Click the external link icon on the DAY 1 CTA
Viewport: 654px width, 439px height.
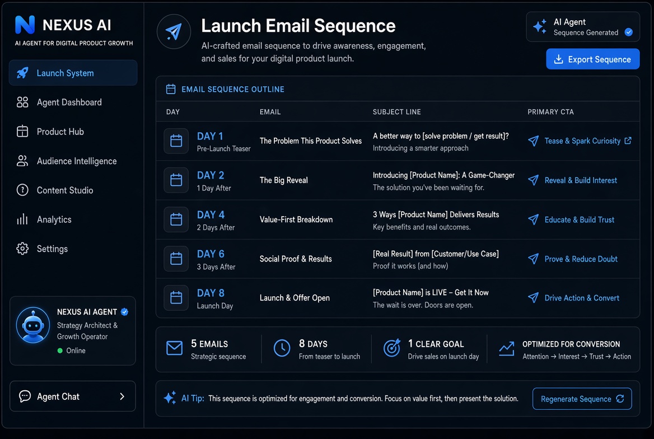[628, 141]
